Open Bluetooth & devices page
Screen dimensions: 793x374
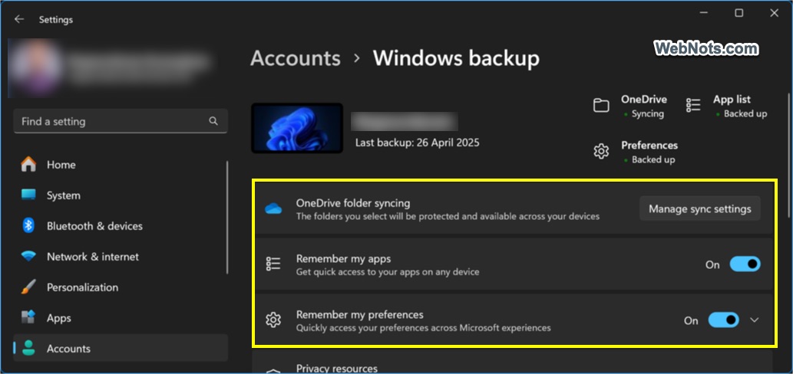pyautogui.click(x=121, y=226)
